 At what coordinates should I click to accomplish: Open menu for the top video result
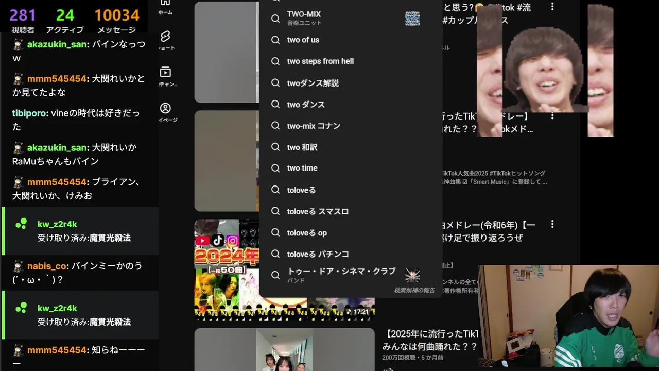click(x=552, y=7)
